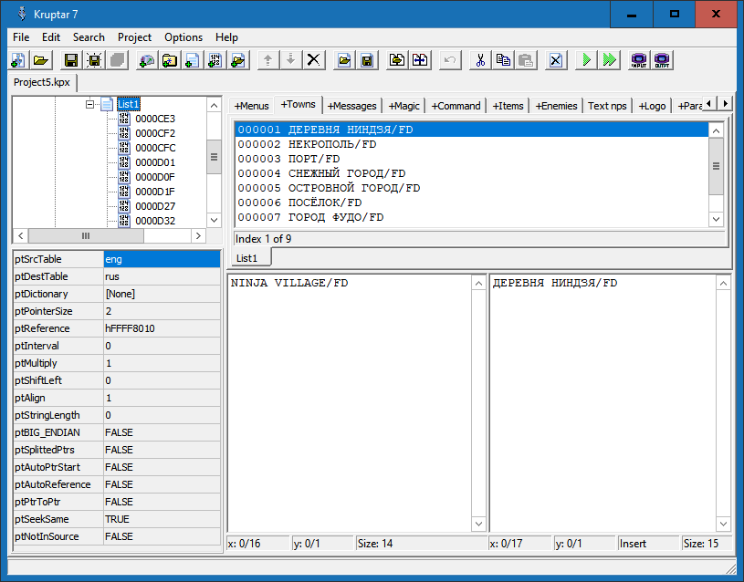Select pointer 0000CFC in the tree
Viewport: 744px width, 582px height.
pos(155,148)
